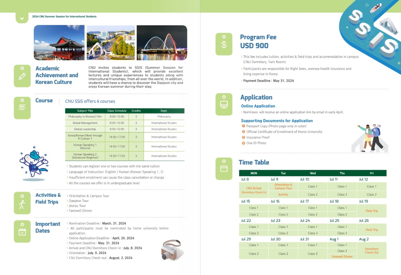Click the document lines icon beside Course

pyautogui.click(x=22, y=108)
